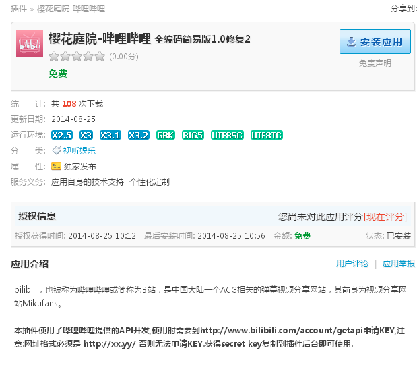This screenshot has height=367, width=417.
Task: Open the 应用举报 report app link
Action: tap(398, 264)
